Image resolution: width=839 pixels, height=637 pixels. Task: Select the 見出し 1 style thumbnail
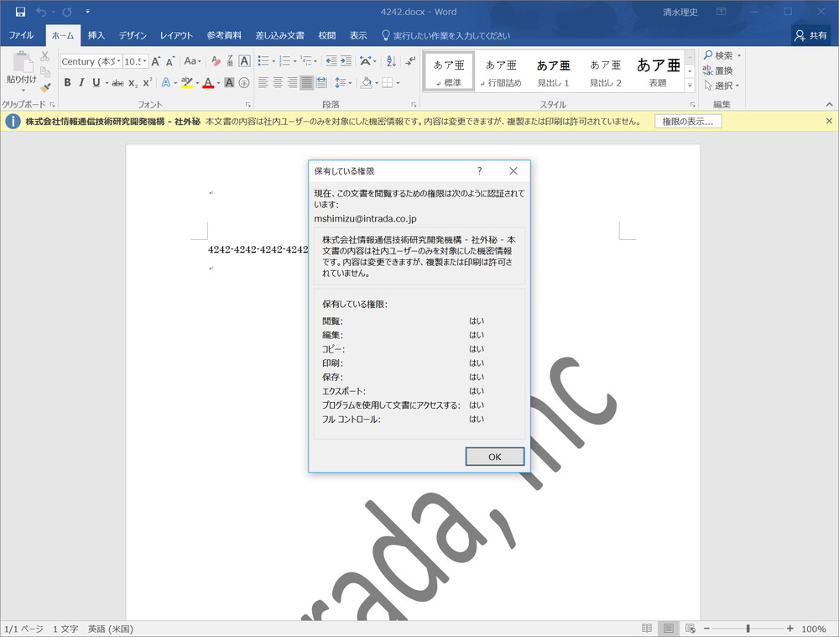click(553, 72)
